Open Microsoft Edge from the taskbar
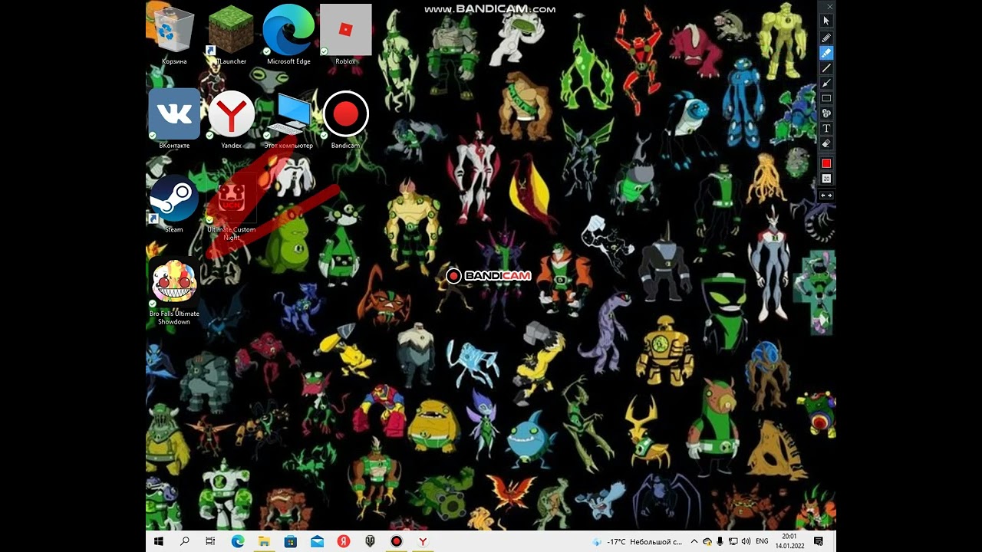 coord(238,541)
